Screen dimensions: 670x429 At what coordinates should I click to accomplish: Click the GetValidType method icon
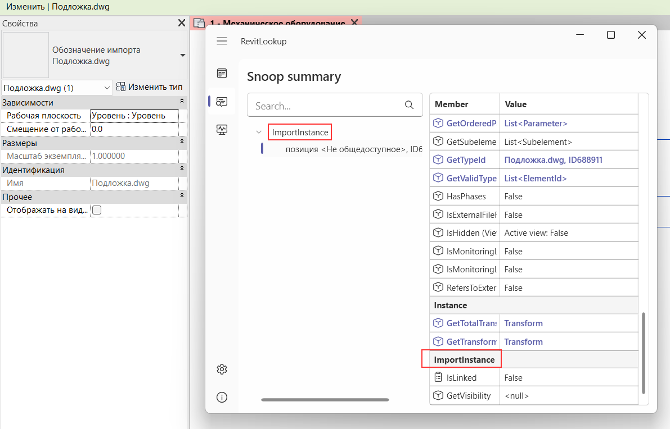click(x=438, y=178)
